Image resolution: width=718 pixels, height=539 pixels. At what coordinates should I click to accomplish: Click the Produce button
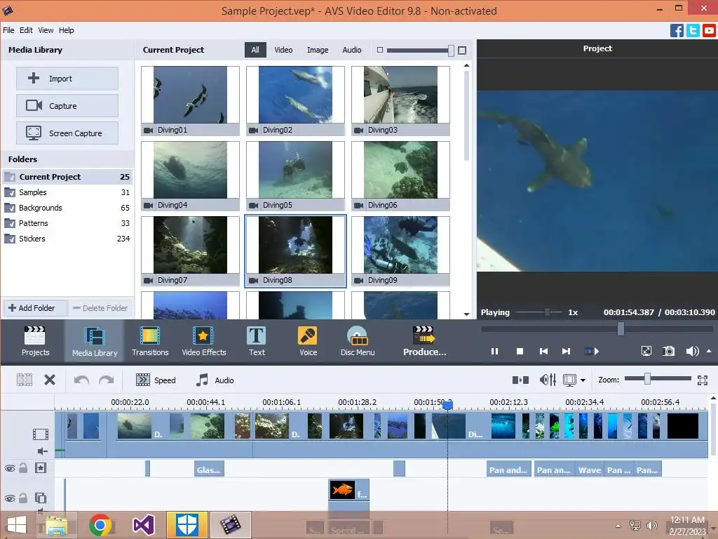pos(424,341)
